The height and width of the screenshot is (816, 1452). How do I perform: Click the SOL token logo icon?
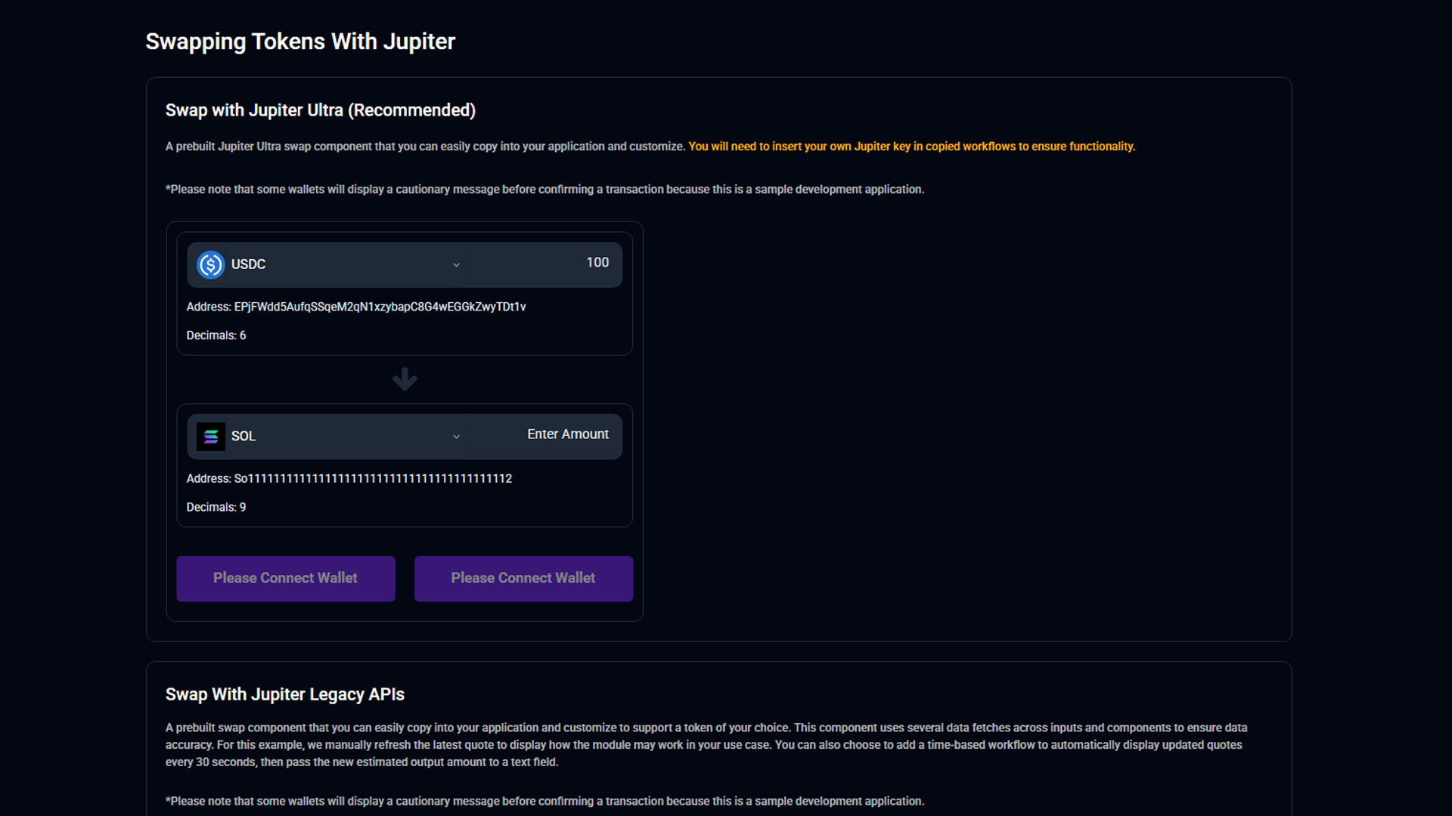click(x=210, y=437)
